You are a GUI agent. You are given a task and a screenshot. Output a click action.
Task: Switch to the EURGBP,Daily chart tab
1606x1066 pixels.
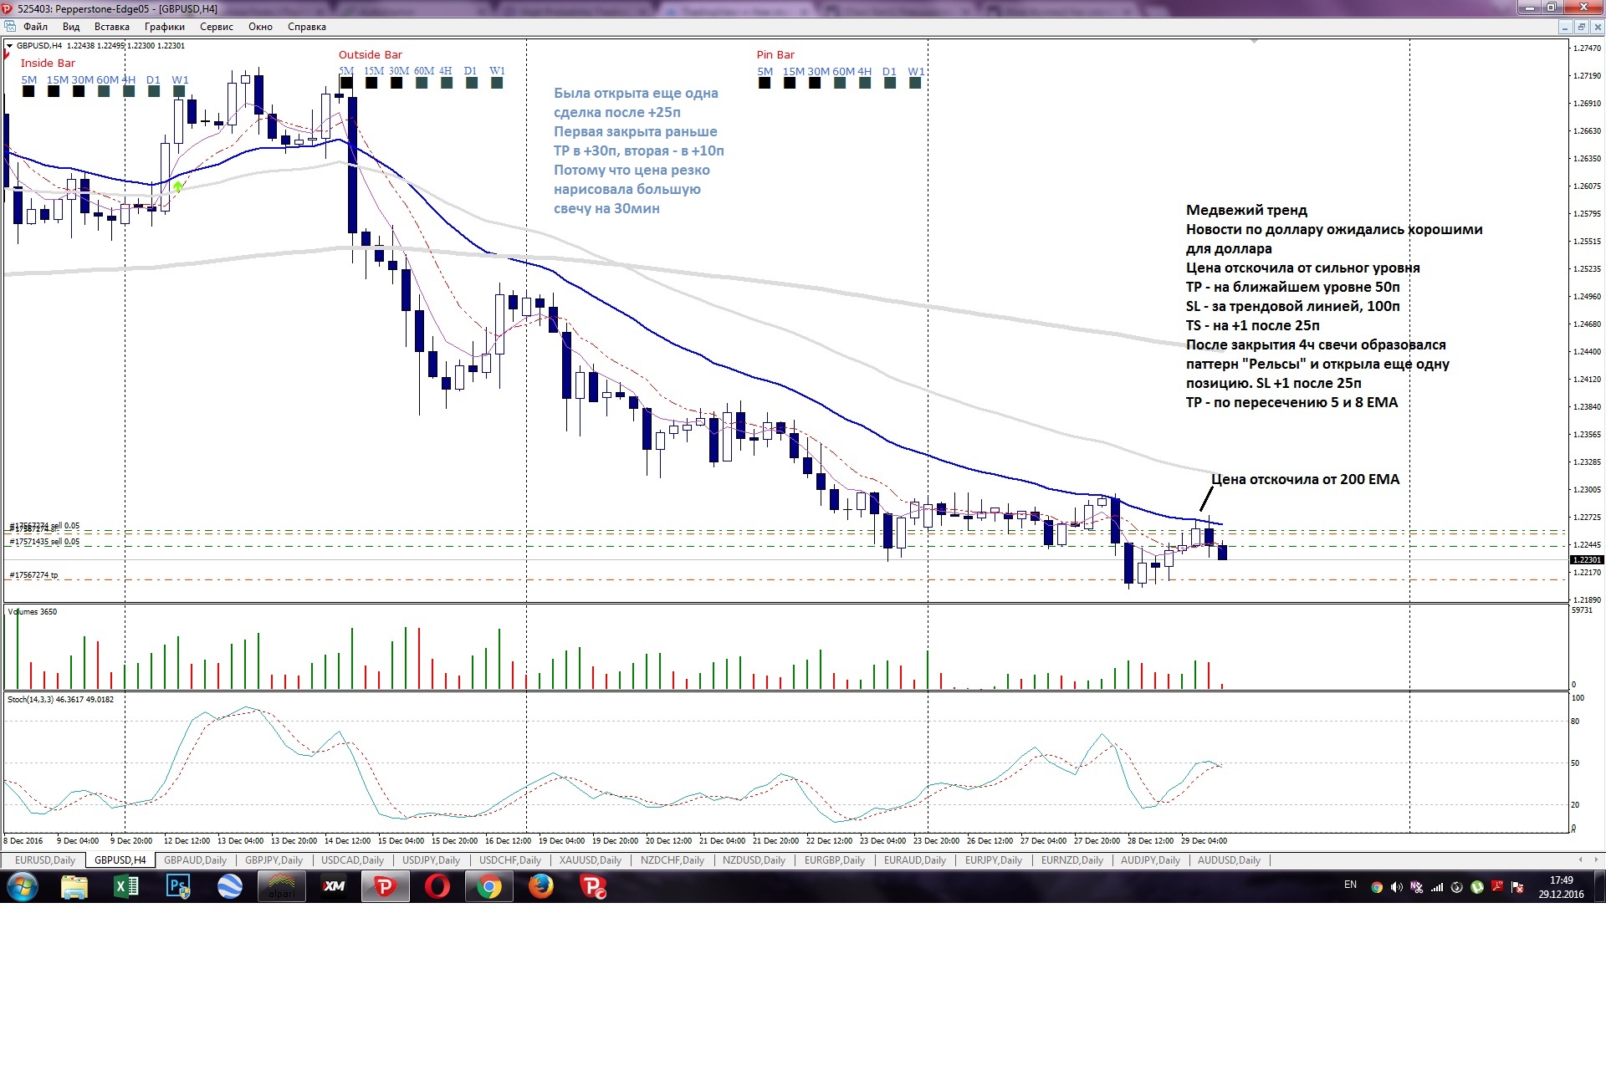point(835,860)
